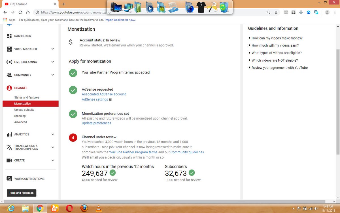Open VLC media player from the taskbar
340x213 pixels.
(x=98, y=208)
